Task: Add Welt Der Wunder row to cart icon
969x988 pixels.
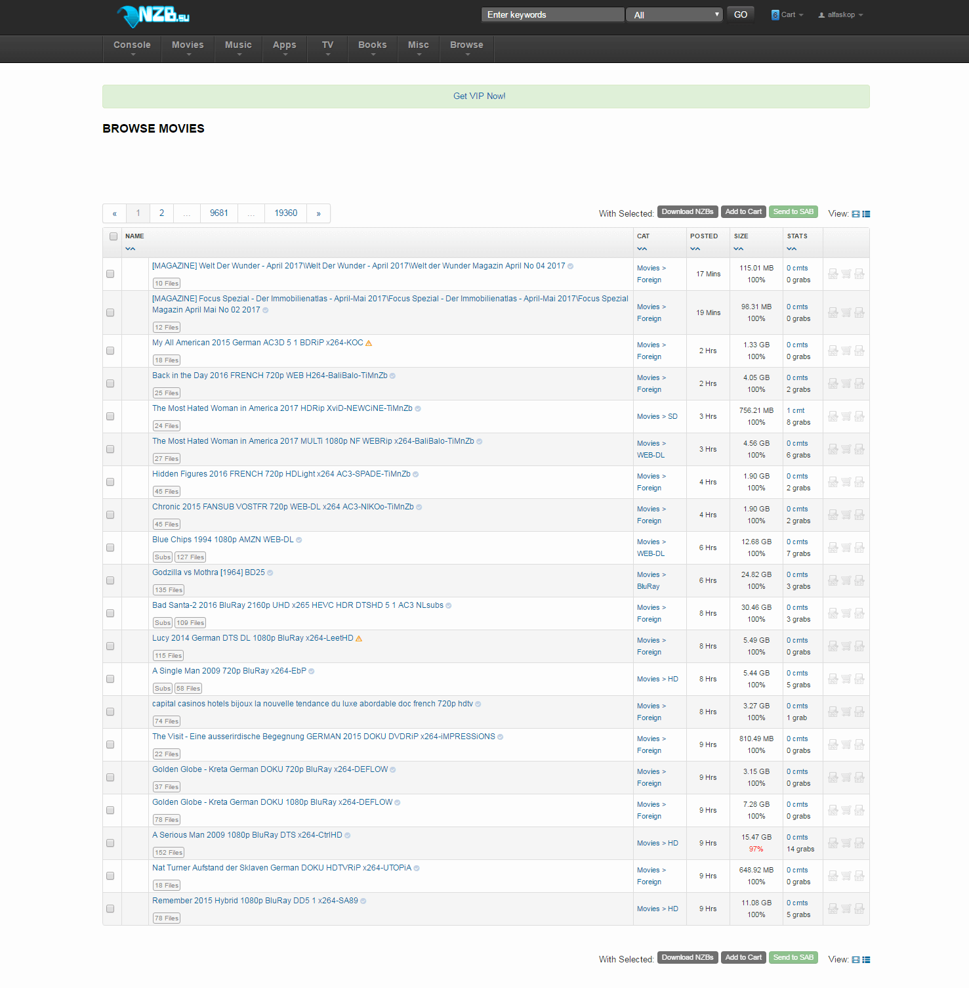Action: pyautogui.click(x=846, y=274)
